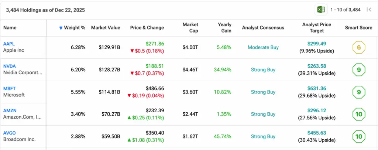The image size is (378, 150).
Task: Click Apple's Moderate Buy consensus
Action: (263, 47)
